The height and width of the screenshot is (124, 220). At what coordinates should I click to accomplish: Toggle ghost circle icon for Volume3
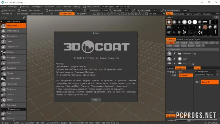pos(175,75)
